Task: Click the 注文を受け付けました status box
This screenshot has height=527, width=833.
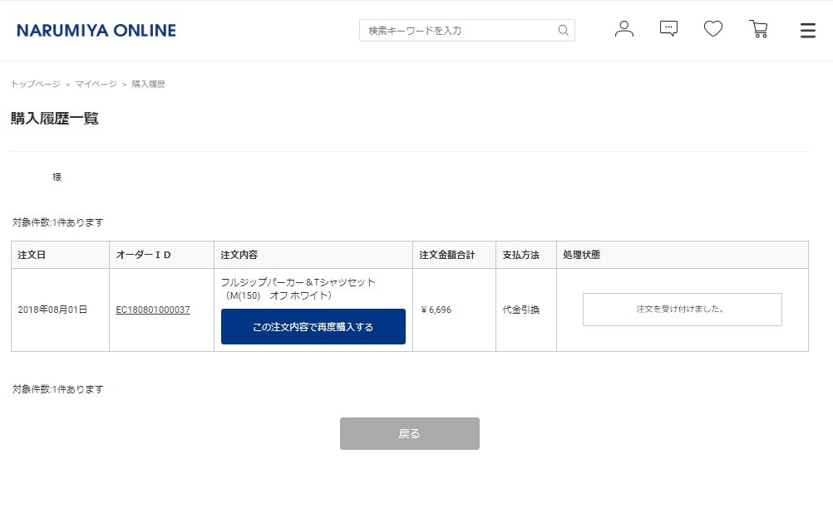Action: (x=682, y=310)
